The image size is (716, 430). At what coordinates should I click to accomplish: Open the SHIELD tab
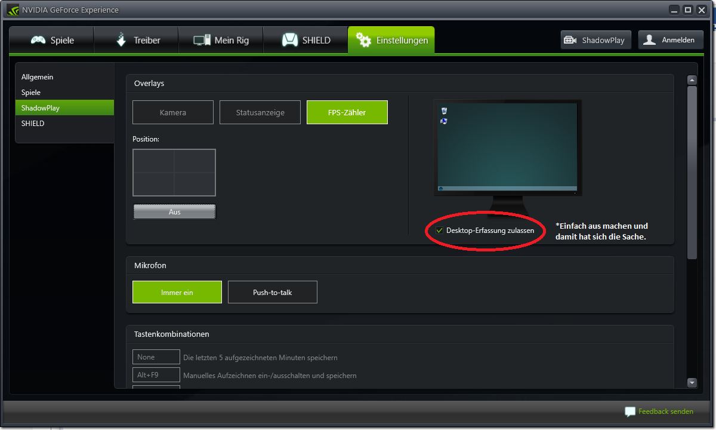305,40
